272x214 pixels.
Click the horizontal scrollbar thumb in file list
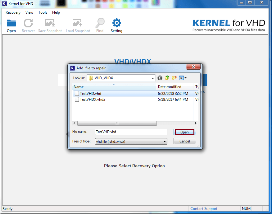click(117, 123)
